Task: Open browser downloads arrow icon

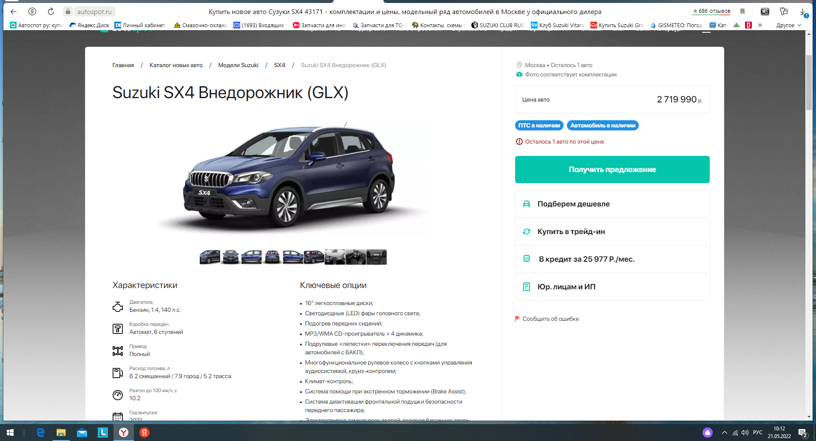Action: coord(802,11)
